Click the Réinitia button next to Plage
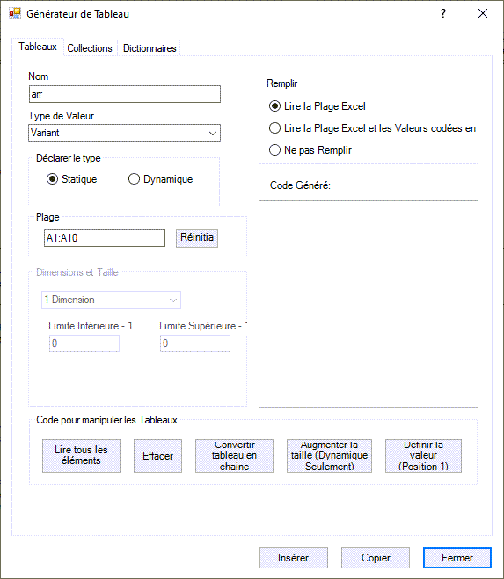The image size is (504, 579). (x=197, y=238)
